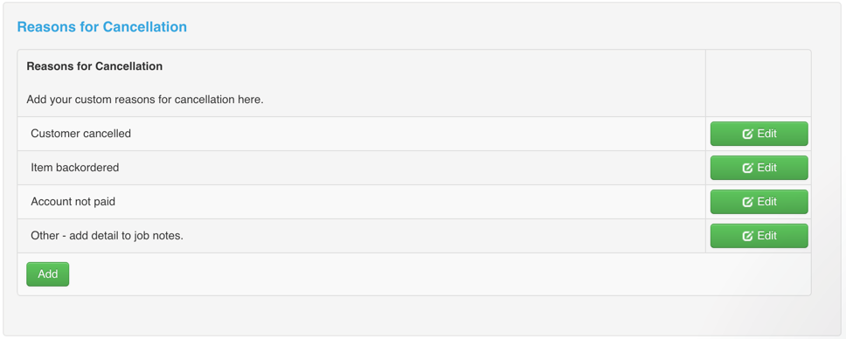Viewport: 846px width, 339px height.
Task: Click the pencil icon beside Customer cancelled
Action: pyautogui.click(x=747, y=134)
